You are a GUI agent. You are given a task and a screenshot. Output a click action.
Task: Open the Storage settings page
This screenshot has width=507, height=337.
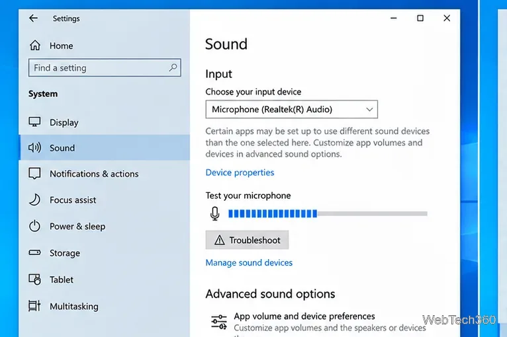[104, 252]
